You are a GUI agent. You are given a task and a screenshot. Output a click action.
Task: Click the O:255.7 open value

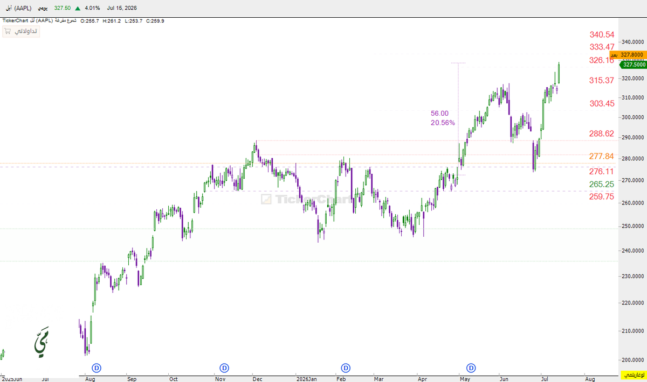pos(90,20)
